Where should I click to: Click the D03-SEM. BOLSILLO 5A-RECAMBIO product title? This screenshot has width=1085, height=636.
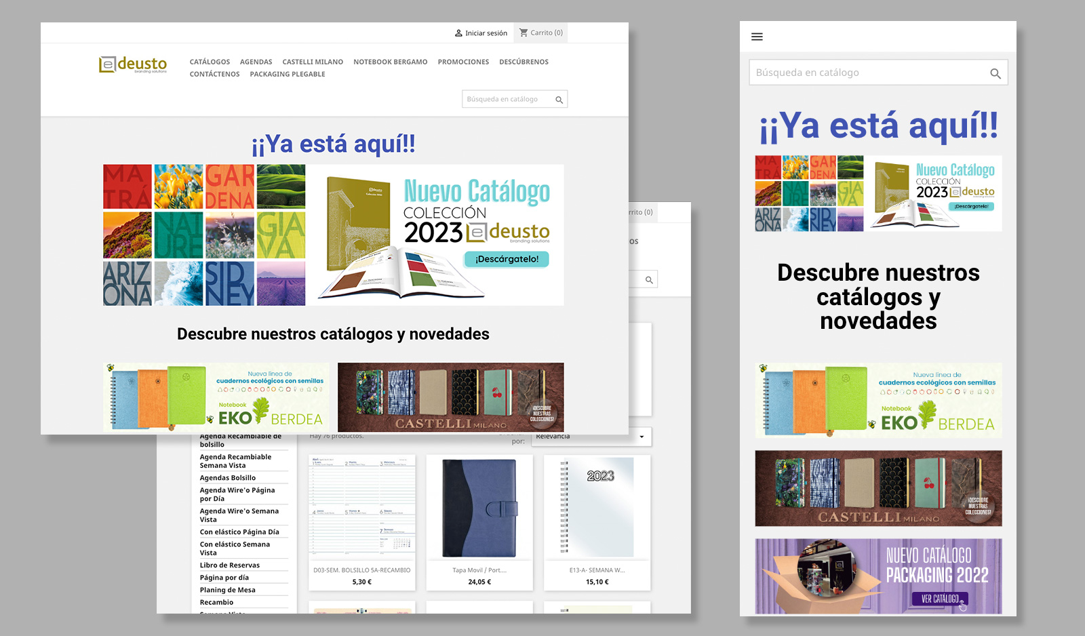(362, 570)
